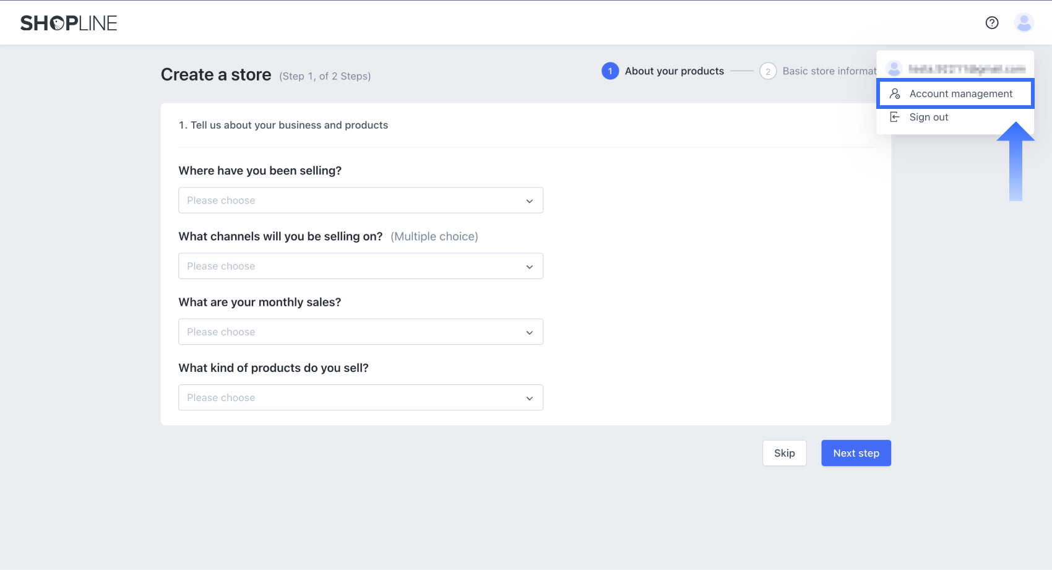Click the Next step button
Viewport: 1052px width, 570px height.
tap(856, 453)
